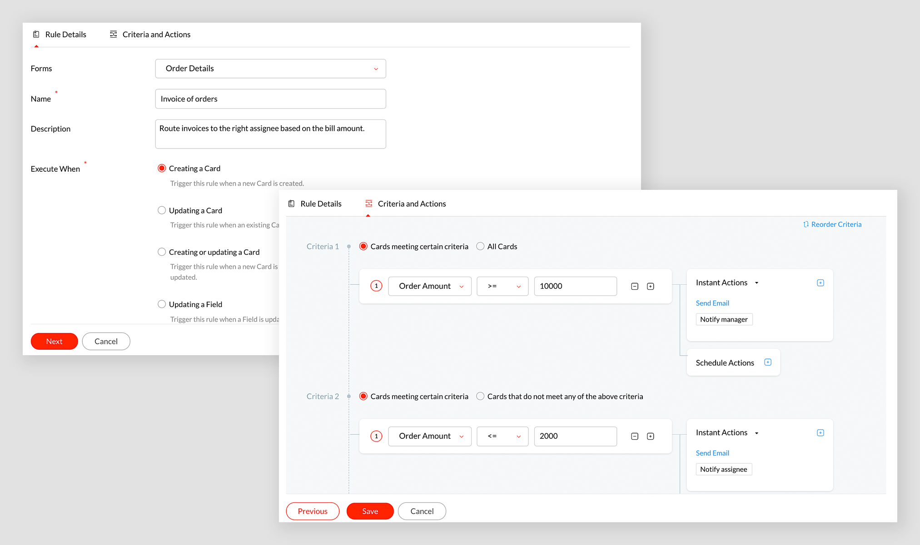The width and height of the screenshot is (920, 545).
Task: Click the 10000 value input field
Action: pos(575,286)
